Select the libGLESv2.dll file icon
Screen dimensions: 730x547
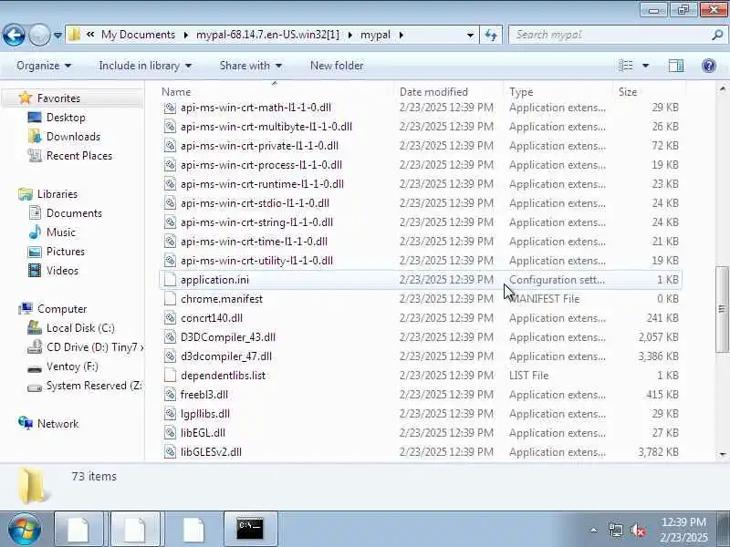point(171,451)
